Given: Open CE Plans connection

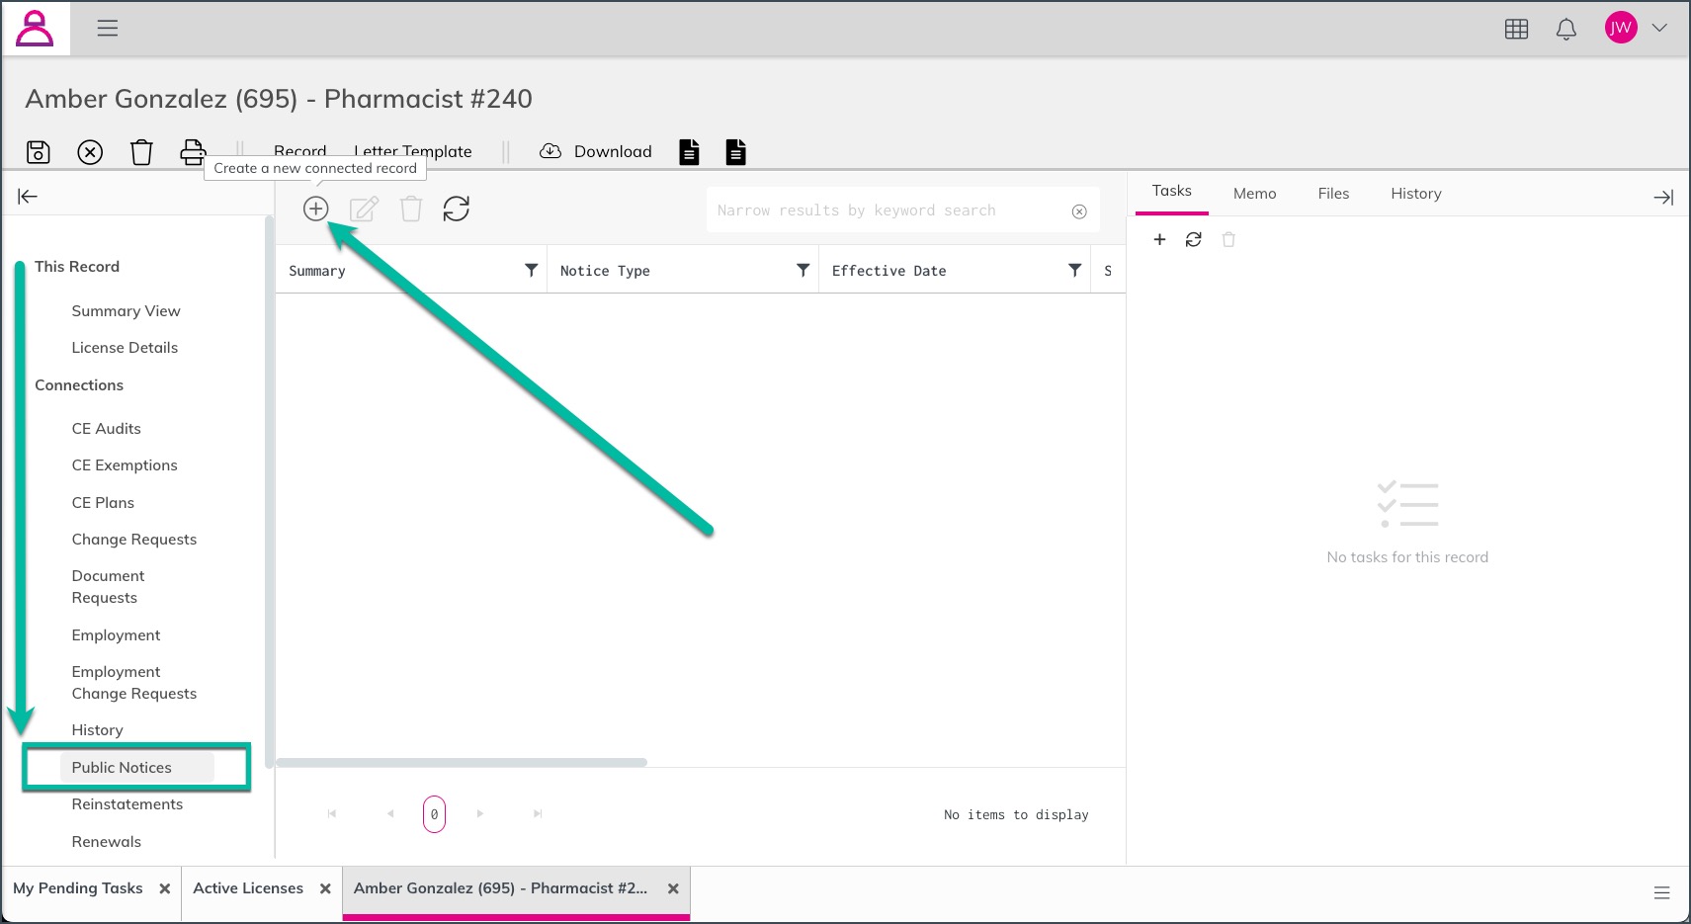Looking at the screenshot, I should (103, 503).
